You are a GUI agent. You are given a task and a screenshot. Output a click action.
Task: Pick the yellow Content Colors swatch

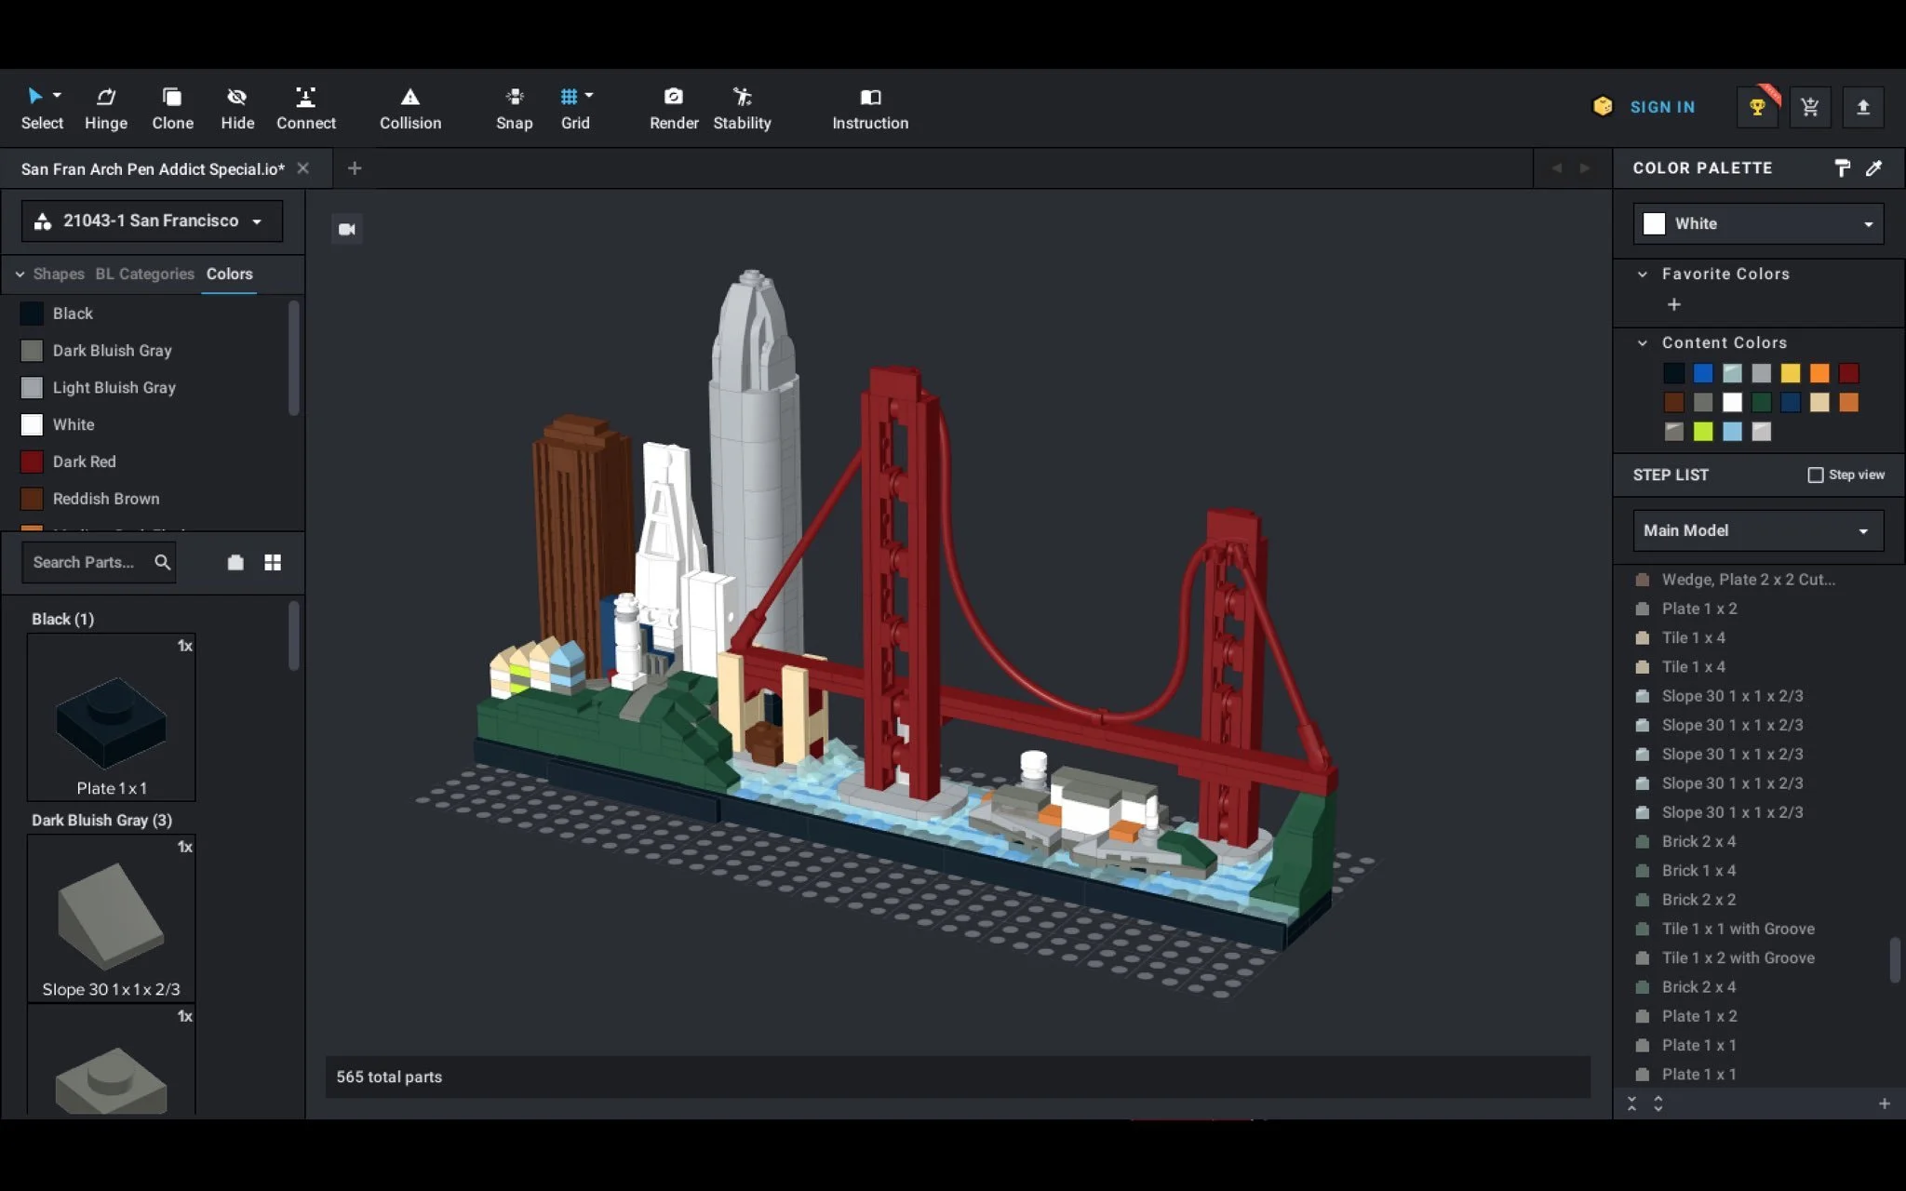click(x=1790, y=373)
